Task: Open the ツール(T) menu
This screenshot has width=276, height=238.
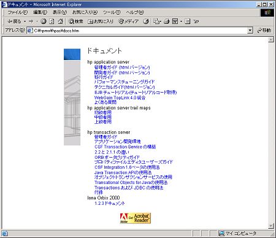Action: coord(112,12)
